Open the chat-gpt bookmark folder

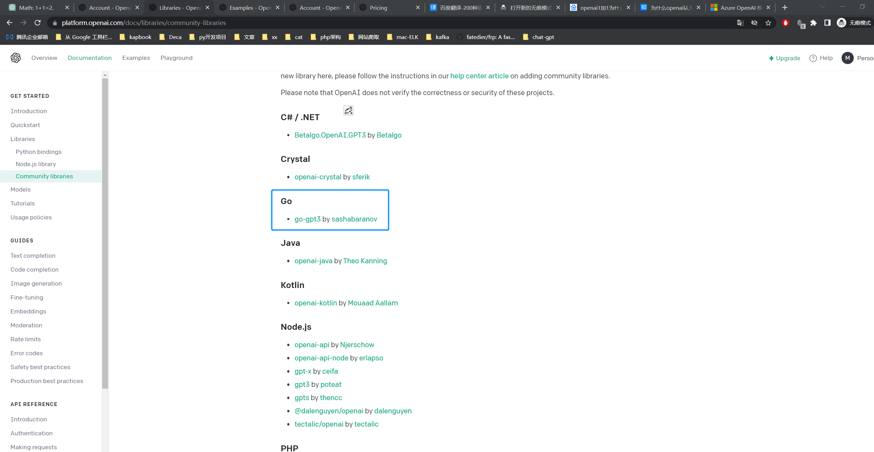pos(539,37)
